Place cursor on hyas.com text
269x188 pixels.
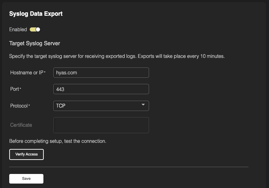pos(68,73)
